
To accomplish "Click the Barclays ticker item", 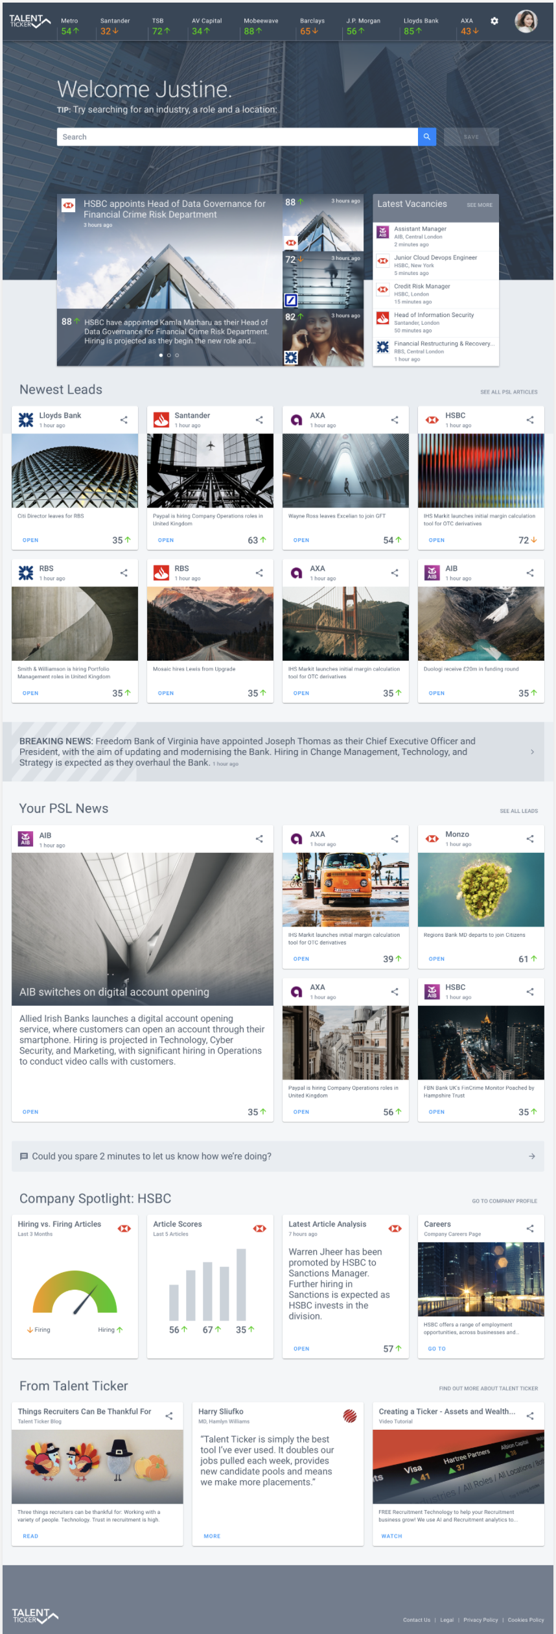I will point(312,26).
